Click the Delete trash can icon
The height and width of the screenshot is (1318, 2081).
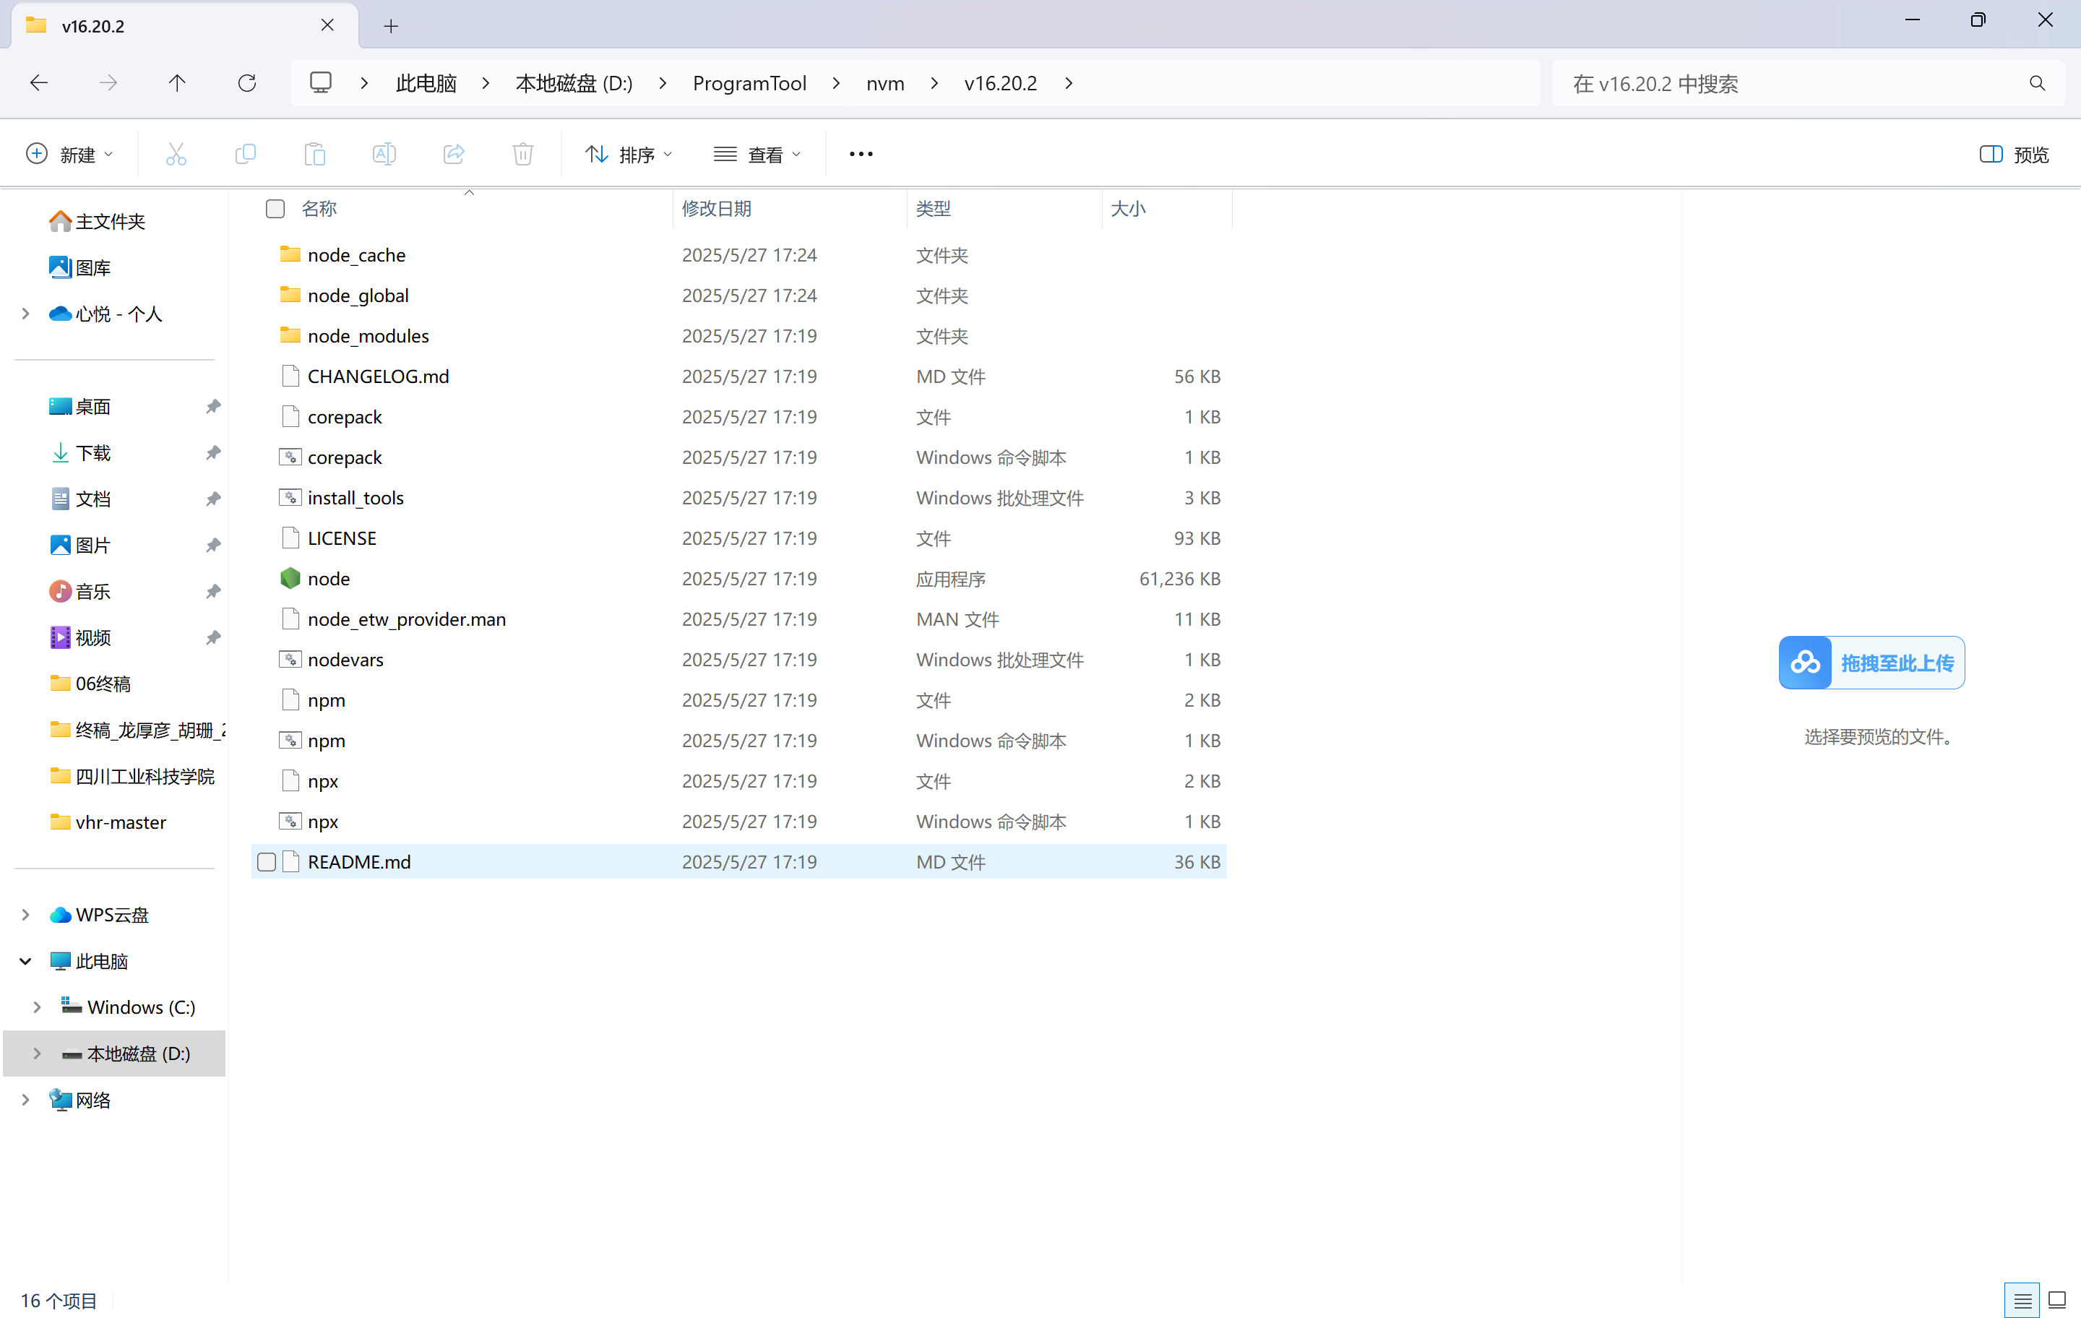tap(523, 154)
